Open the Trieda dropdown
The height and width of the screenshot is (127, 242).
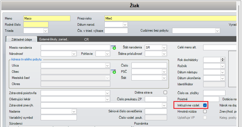(46, 31)
